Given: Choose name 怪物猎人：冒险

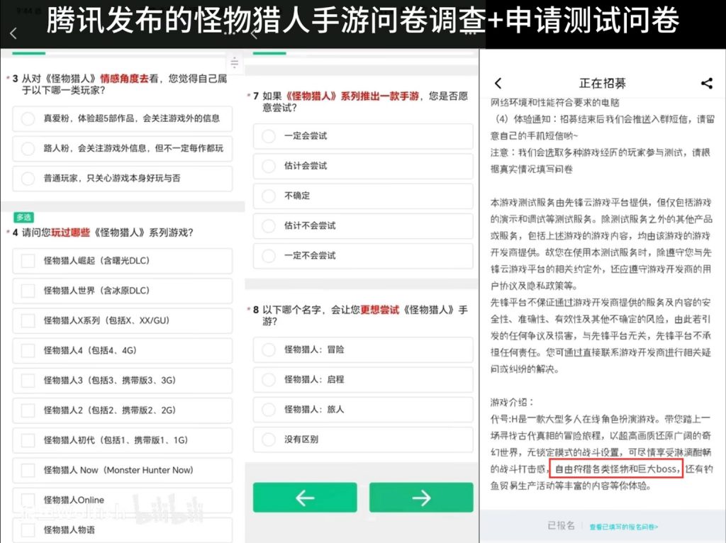Looking at the screenshot, I should [363, 349].
